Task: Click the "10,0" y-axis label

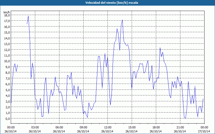Action: tap(7, 61)
